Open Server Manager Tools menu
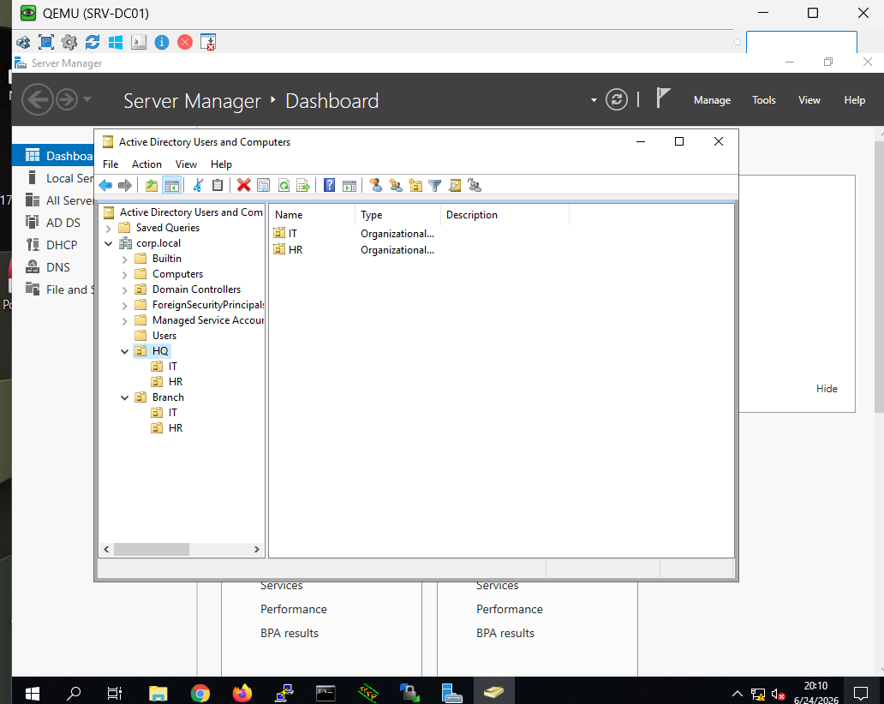The height and width of the screenshot is (704, 884). (763, 99)
